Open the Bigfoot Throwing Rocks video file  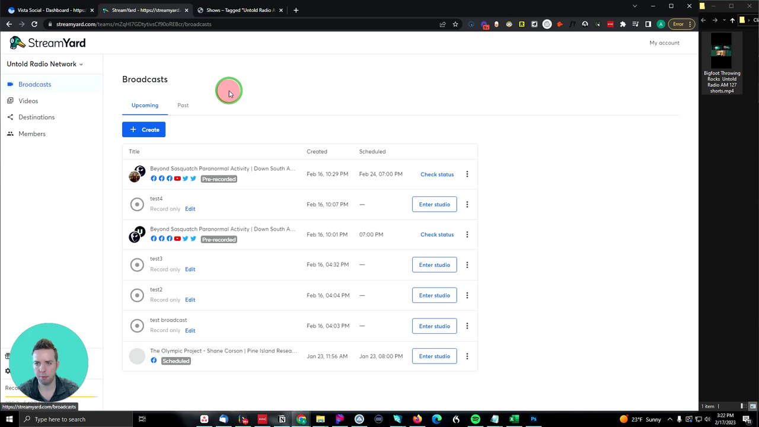click(x=722, y=63)
